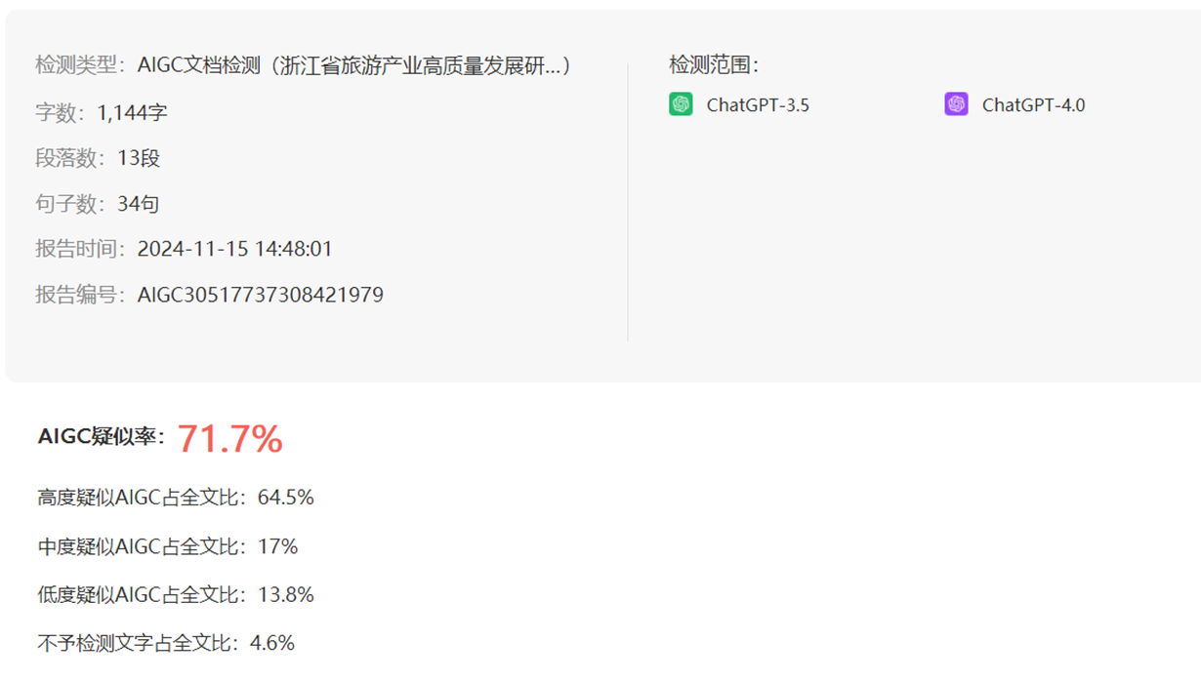The image size is (1201, 681).
Task: Click the red 71.7% suspicion rate
Action: (x=230, y=439)
